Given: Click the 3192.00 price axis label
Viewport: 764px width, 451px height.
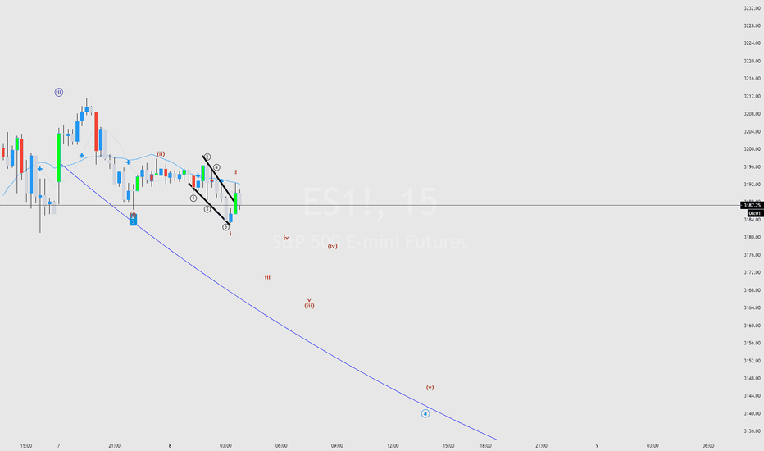Looking at the screenshot, I should [753, 184].
